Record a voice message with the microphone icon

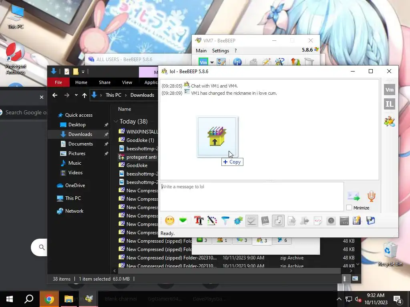click(x=371, y=196)
